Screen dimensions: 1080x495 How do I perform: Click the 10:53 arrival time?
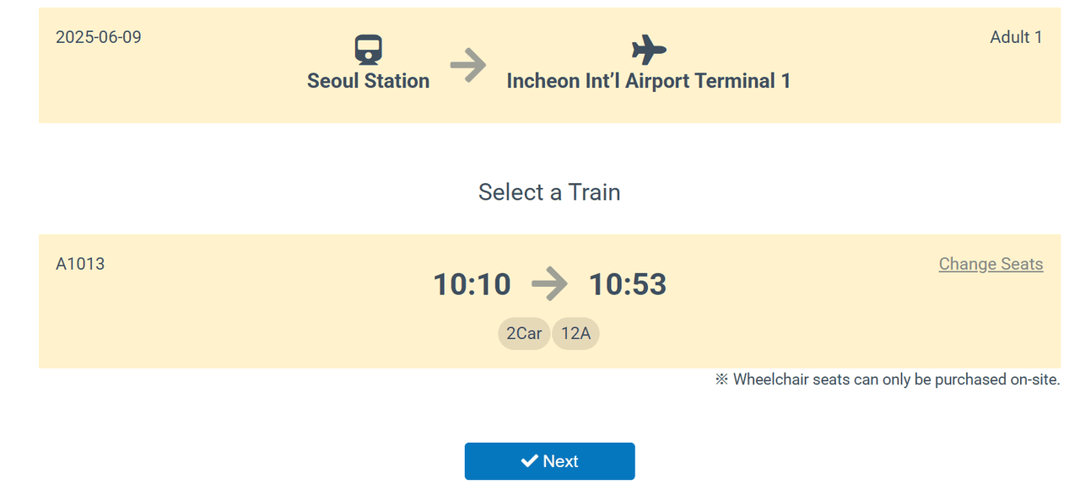[x=627, y=284]
